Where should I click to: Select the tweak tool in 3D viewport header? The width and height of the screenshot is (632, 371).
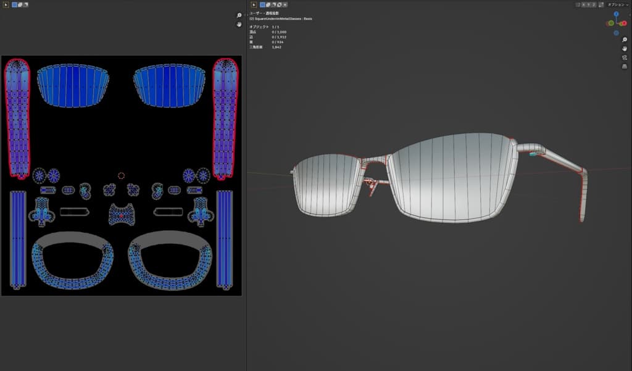[253, 4]
